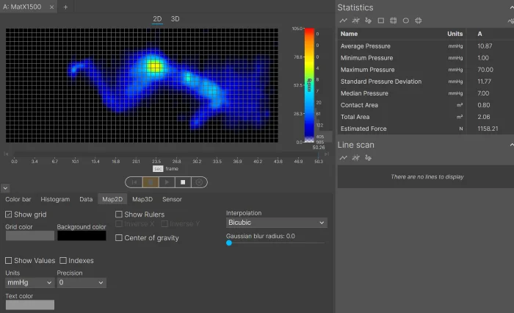
Task: Jump to first frame with skip-back button
Action: 134,181
